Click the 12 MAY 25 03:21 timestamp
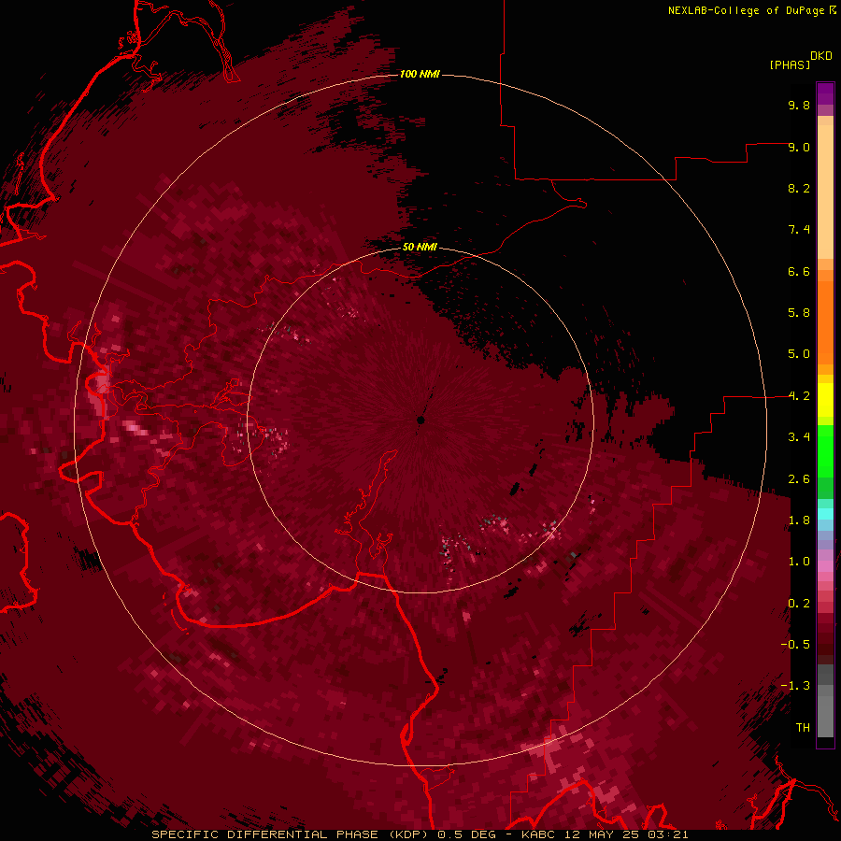Viewport: 841px width, 841px height. (627, 834)
